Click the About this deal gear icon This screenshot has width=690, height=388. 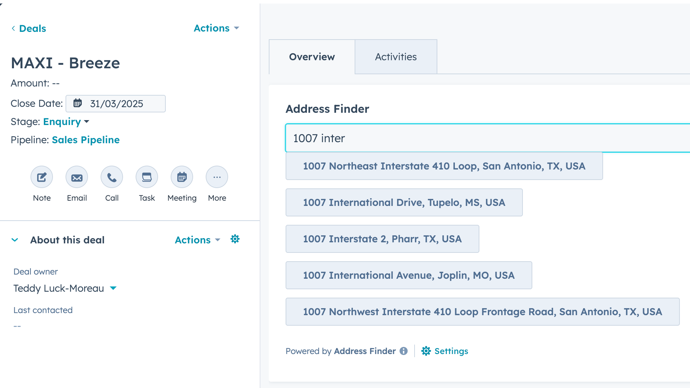pos(235,239)
